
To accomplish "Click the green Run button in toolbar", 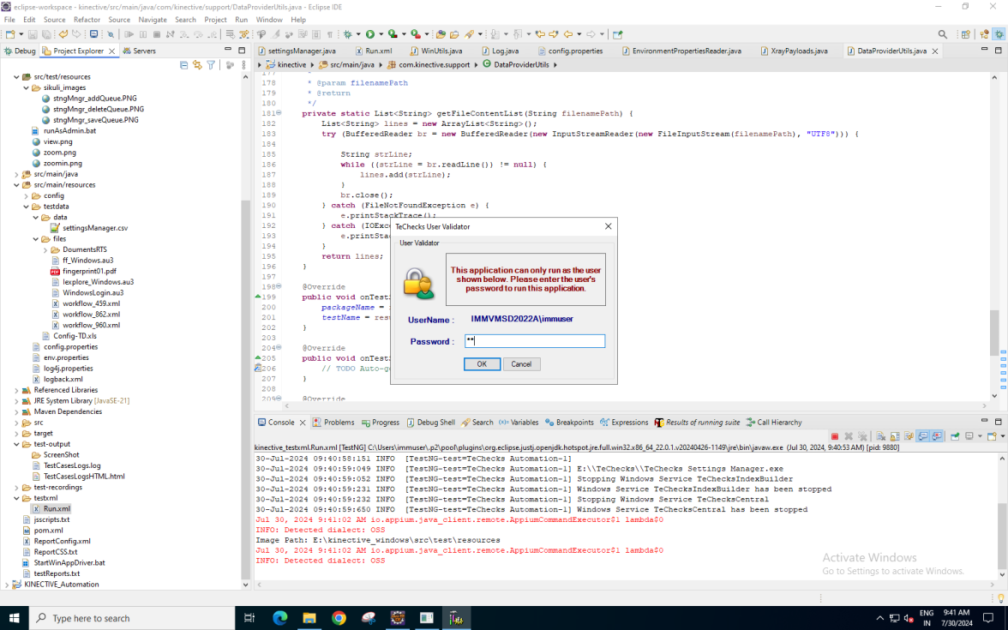I will click(370, 34).
